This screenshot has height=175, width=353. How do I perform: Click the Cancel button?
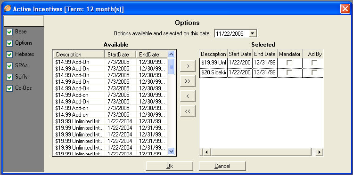coord(222,166)
